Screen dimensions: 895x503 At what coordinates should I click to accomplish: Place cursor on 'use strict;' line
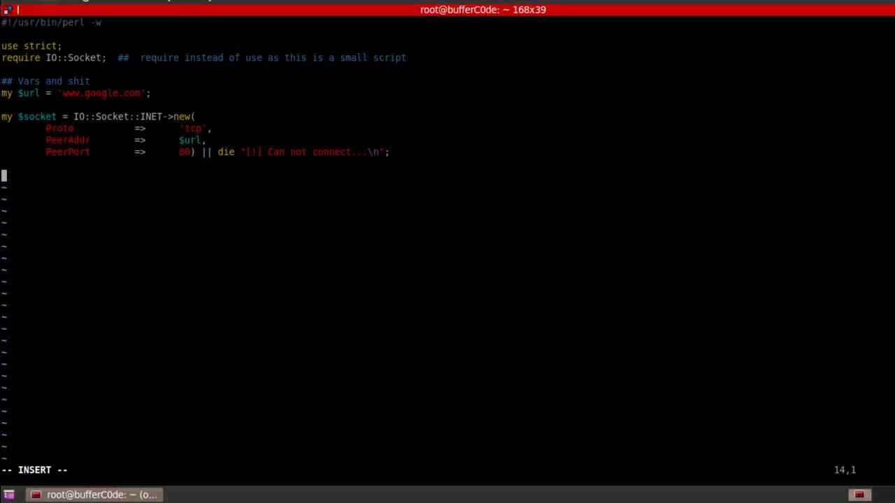(x=31, y=46)
